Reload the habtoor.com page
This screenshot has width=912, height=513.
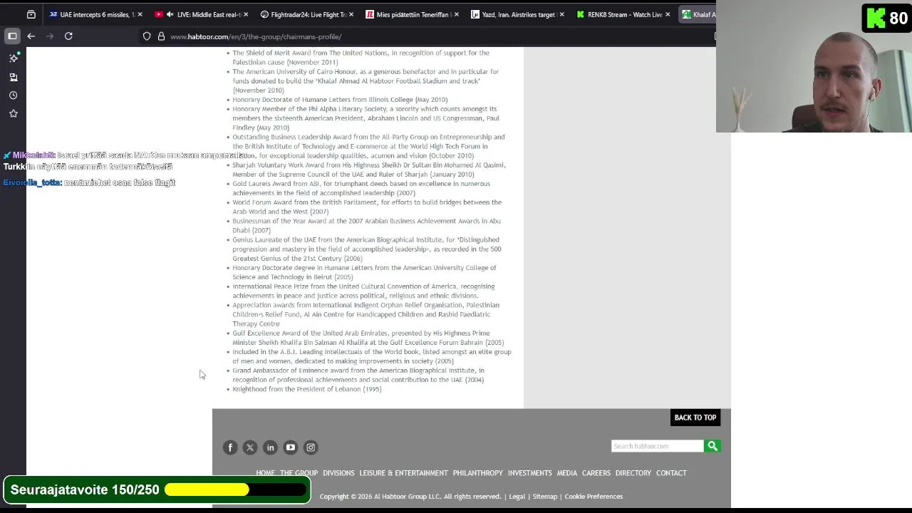point(68,36)
